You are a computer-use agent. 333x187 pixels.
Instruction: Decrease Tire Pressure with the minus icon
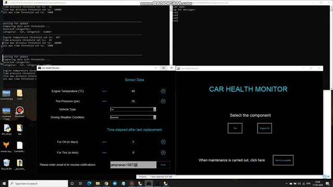click(x=104, y=101)
